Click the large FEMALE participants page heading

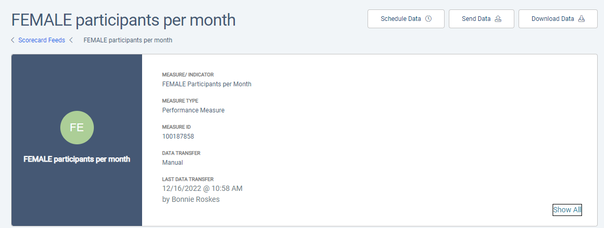pyautogui.click(x=124, y=20)
